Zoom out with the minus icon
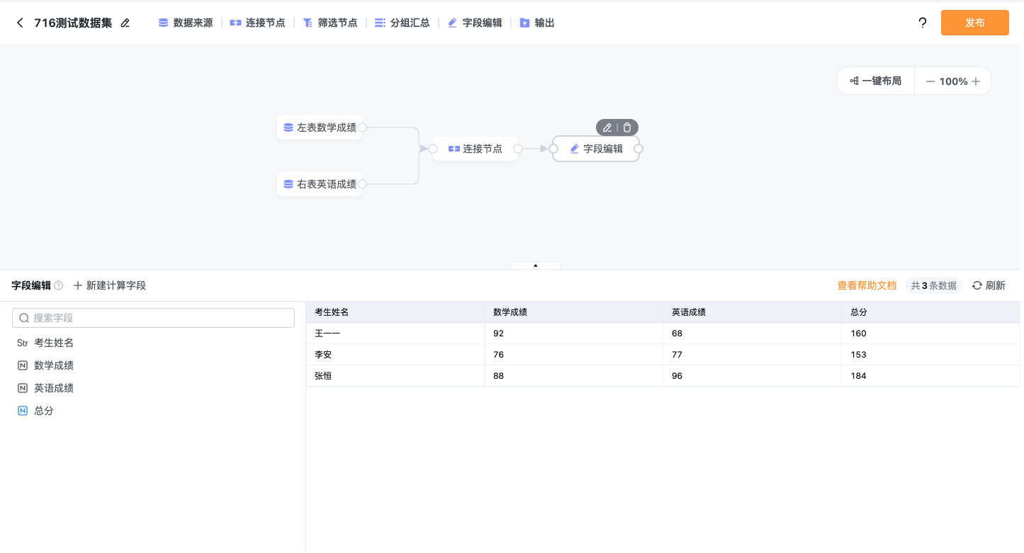Viewport: 1024px width, 553px height. tap(930, 81)
